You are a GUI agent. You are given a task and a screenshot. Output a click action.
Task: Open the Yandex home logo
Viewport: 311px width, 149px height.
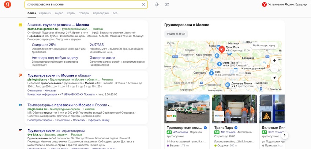[x=7, y=4]
